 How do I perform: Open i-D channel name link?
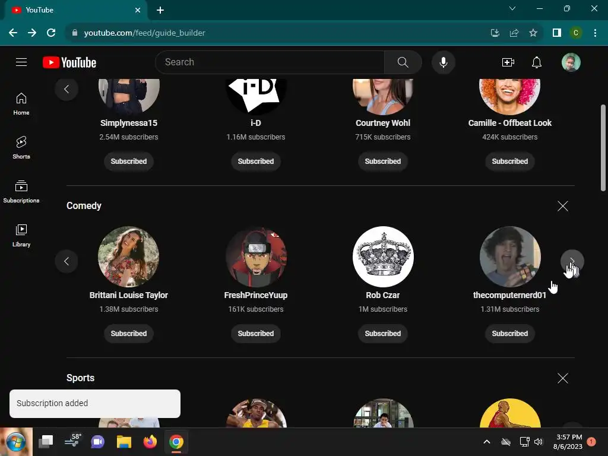(x=256, y=123)
